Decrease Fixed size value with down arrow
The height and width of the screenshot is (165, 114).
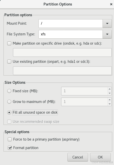110,93
